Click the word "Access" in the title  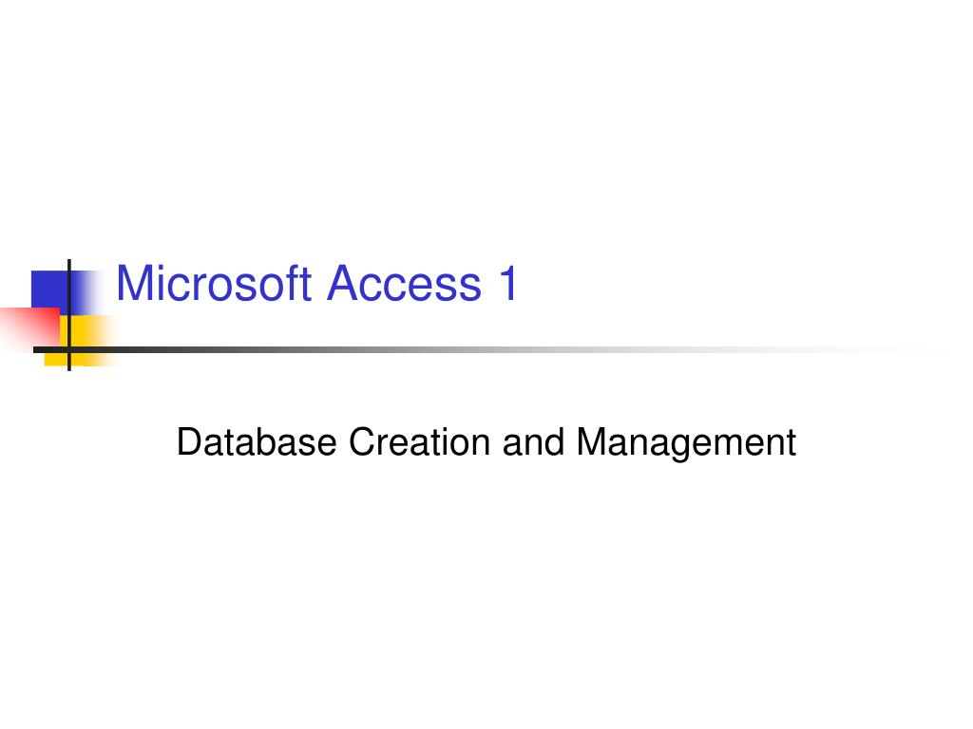pyautogui.click(x=404, y=284)
